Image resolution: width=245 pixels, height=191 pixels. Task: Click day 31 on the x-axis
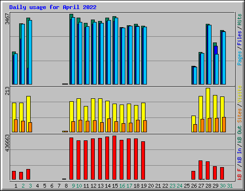230,186
